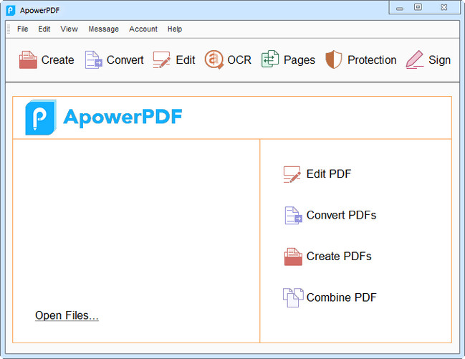Click the OCR magnifier icon

214,59
